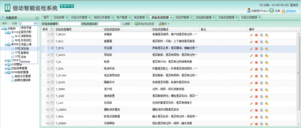Select the 绿色芳香 theme option
The height and width of the screenshot is (128, 301).
pyautogui.click(x=29, y=28)
